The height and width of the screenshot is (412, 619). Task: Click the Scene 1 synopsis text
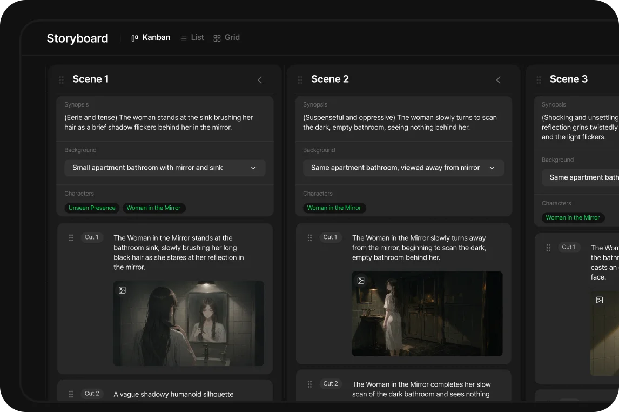click(159, 122)
